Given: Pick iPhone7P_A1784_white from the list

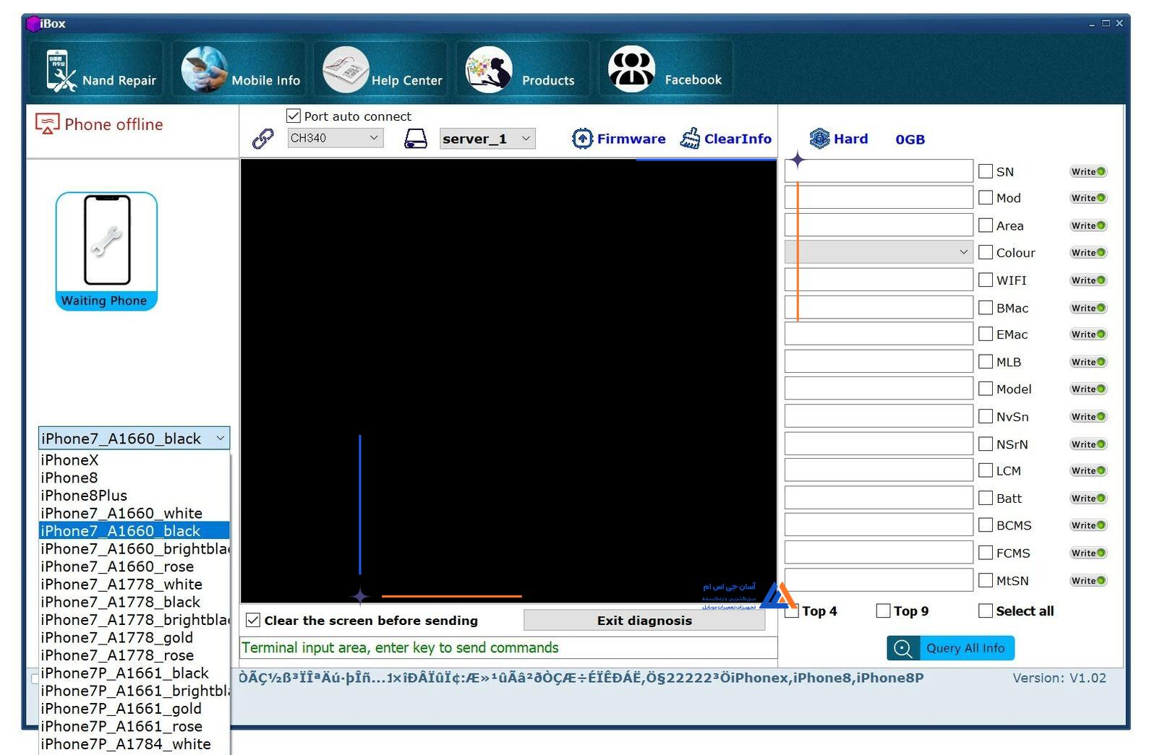Looking at the screenshot, I should click(x=135, y=744).
